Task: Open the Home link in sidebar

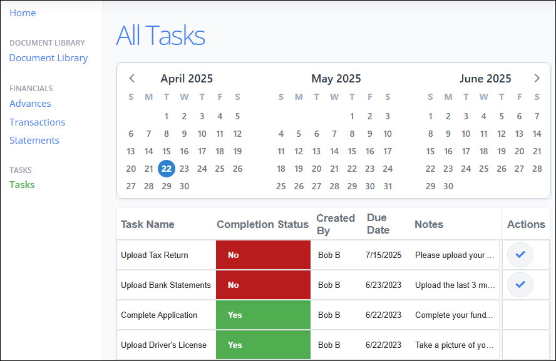Action: (x=23, y=13)
